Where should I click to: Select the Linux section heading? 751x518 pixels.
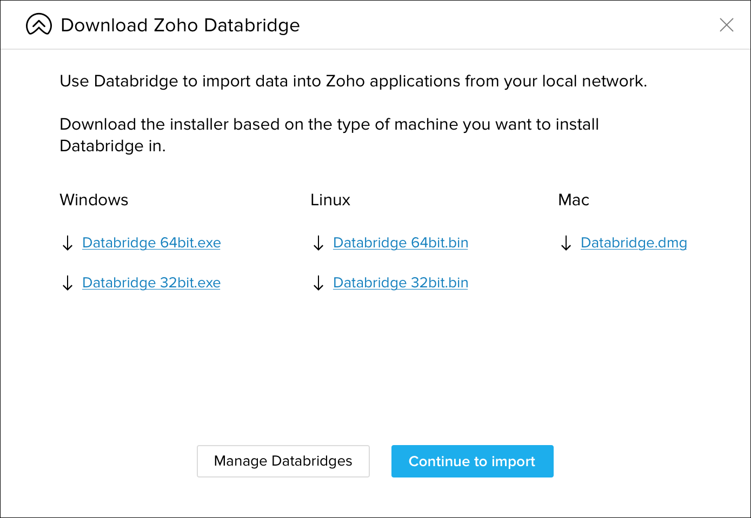click(x=330, y=200)
